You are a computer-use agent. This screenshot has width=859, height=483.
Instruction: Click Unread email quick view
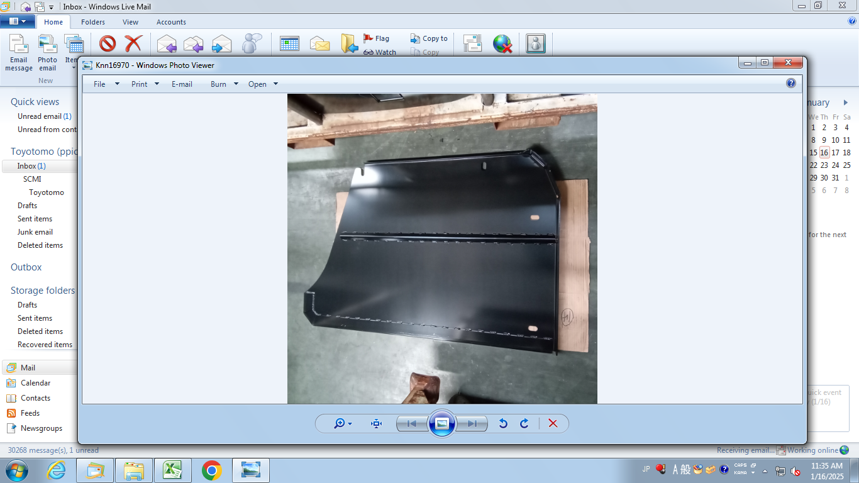click(x=44, y=116)
